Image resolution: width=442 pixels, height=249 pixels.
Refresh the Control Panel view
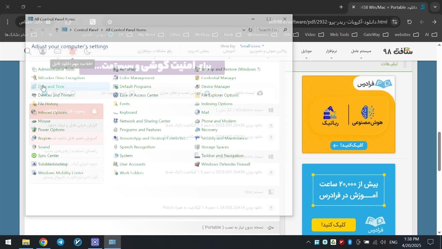coord(250,30)
